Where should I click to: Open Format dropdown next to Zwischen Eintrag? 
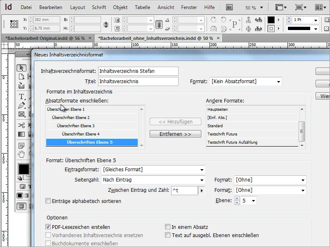tap(270, 190)
